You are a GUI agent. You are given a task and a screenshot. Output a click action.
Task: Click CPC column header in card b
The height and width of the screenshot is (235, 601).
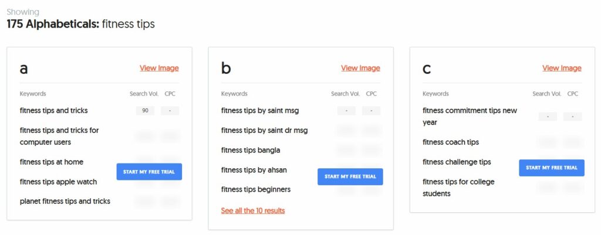(372, 94)
